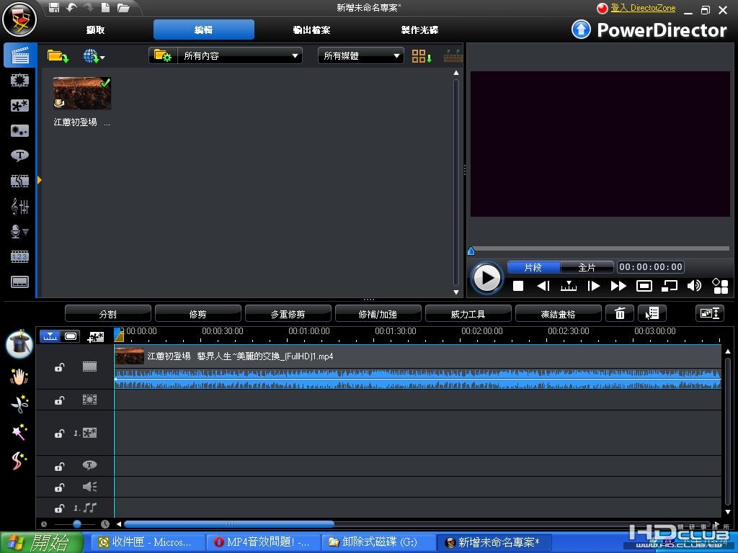Switch to timeline view mode

50,336
